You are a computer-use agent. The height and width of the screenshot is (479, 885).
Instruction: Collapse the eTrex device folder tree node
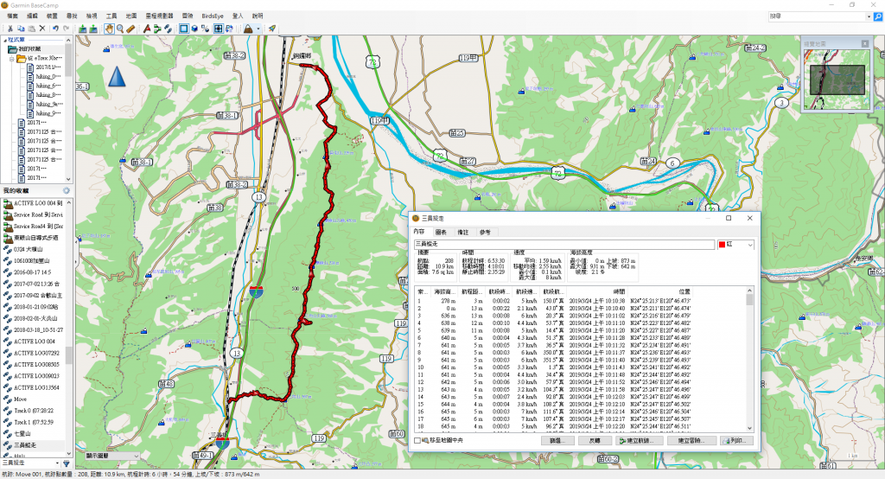click(13, 59)
